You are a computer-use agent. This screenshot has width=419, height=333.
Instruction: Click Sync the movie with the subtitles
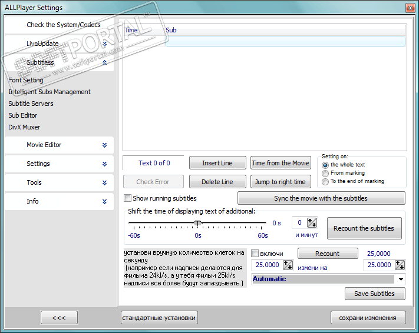click(x=321, y=198)
